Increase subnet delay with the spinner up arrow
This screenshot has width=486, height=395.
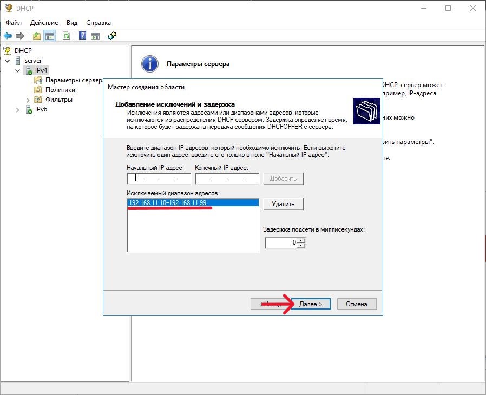pos(301,240)
